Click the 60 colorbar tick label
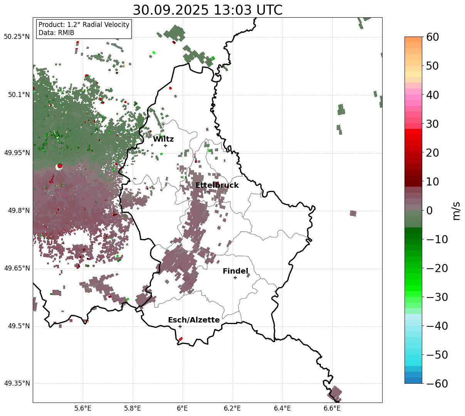Image resolution: width=465 pixels, height=416 pixels. pos(432,37)
